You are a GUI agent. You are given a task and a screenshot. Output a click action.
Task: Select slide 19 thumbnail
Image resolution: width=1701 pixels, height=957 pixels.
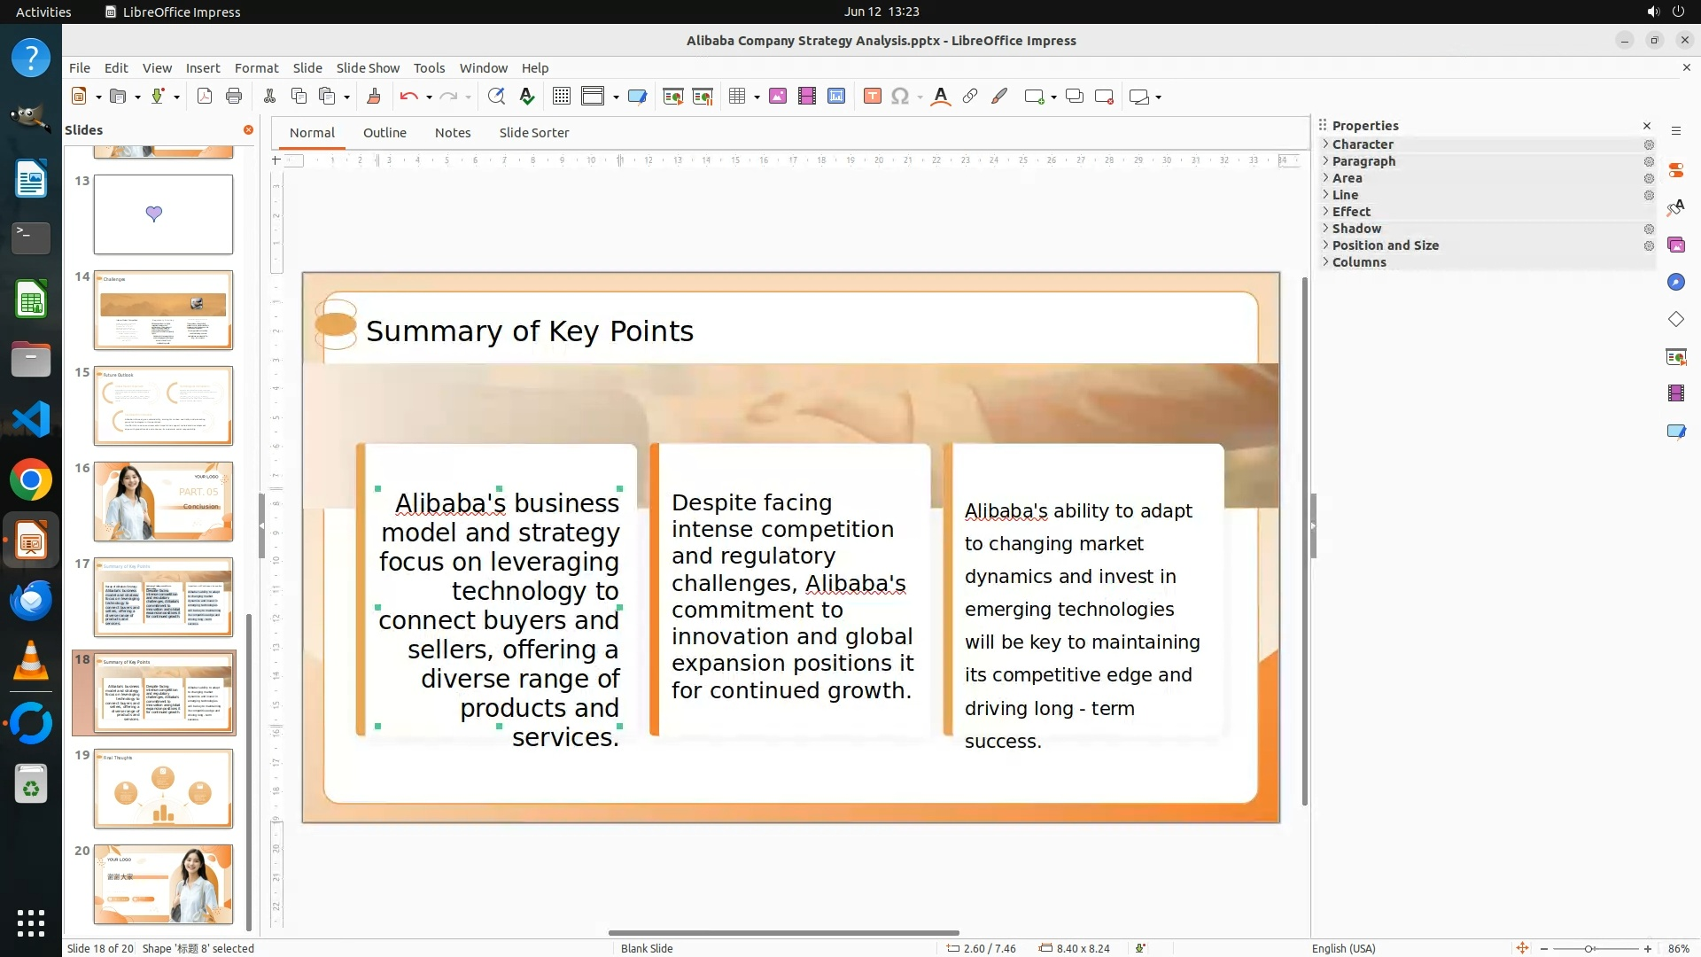coord(163,789)
